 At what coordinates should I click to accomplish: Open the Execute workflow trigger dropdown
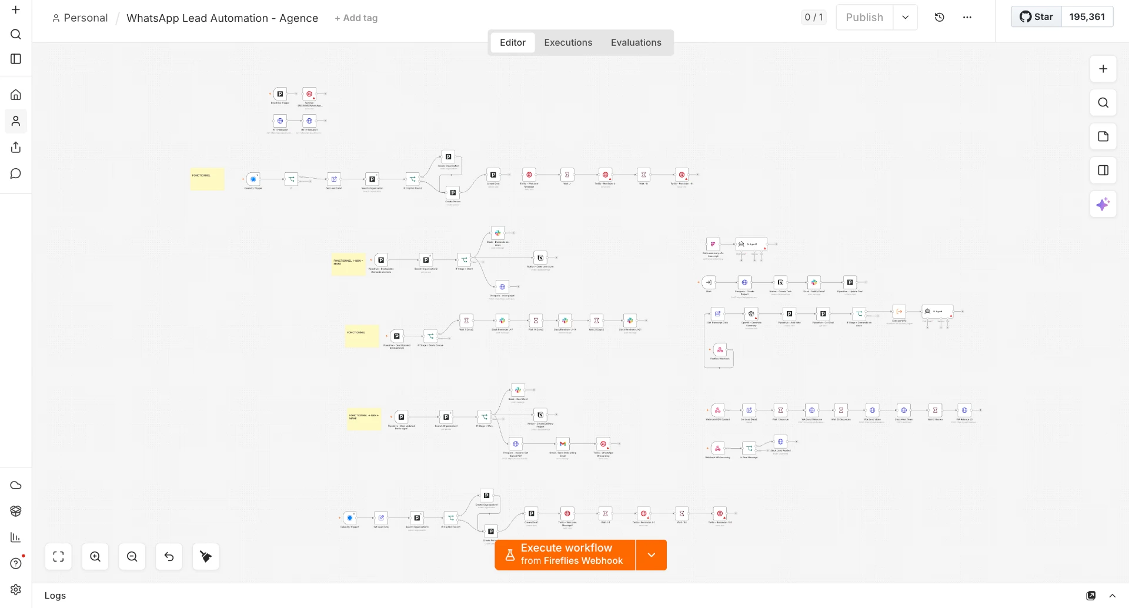click(652, 555)
